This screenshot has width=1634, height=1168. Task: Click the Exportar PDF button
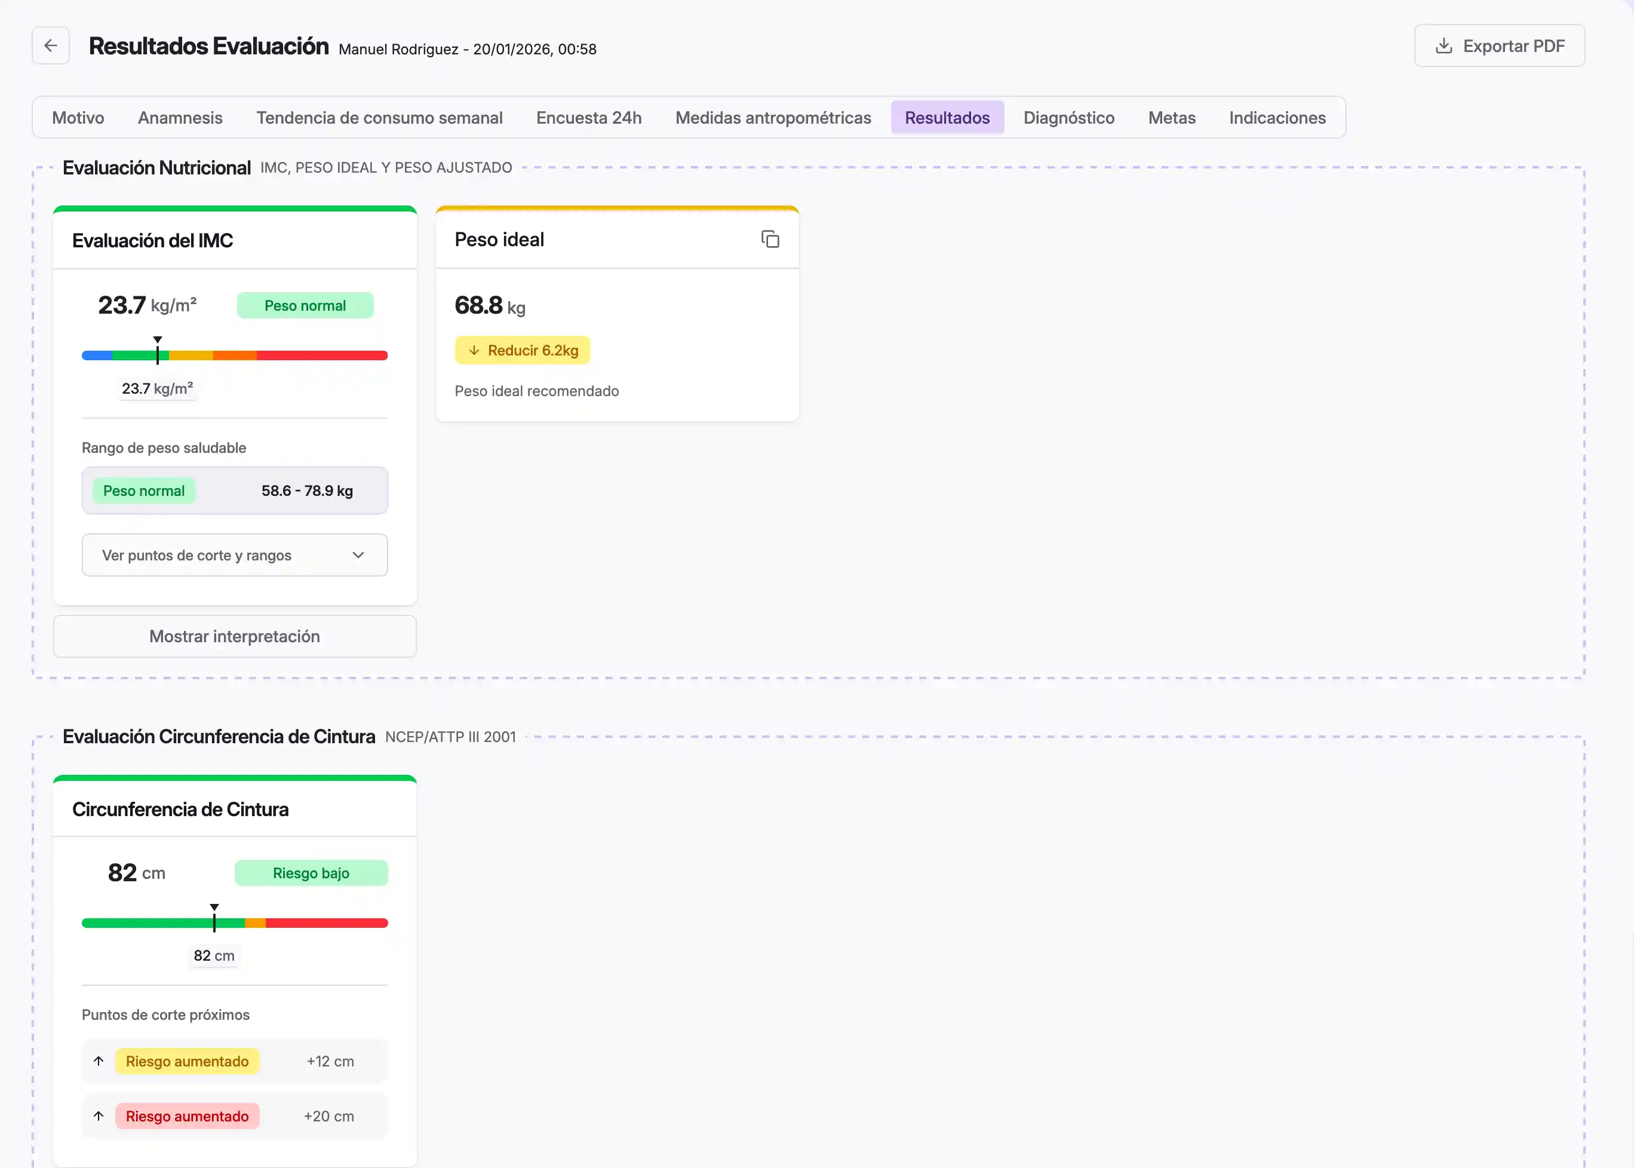click(1500, 45)
